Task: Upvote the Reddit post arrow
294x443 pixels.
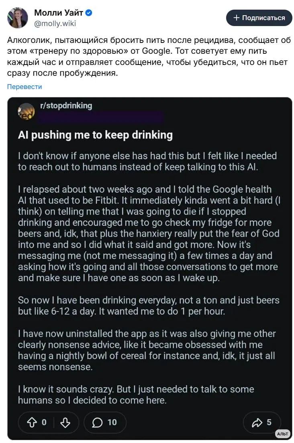Action: [32, 423]
